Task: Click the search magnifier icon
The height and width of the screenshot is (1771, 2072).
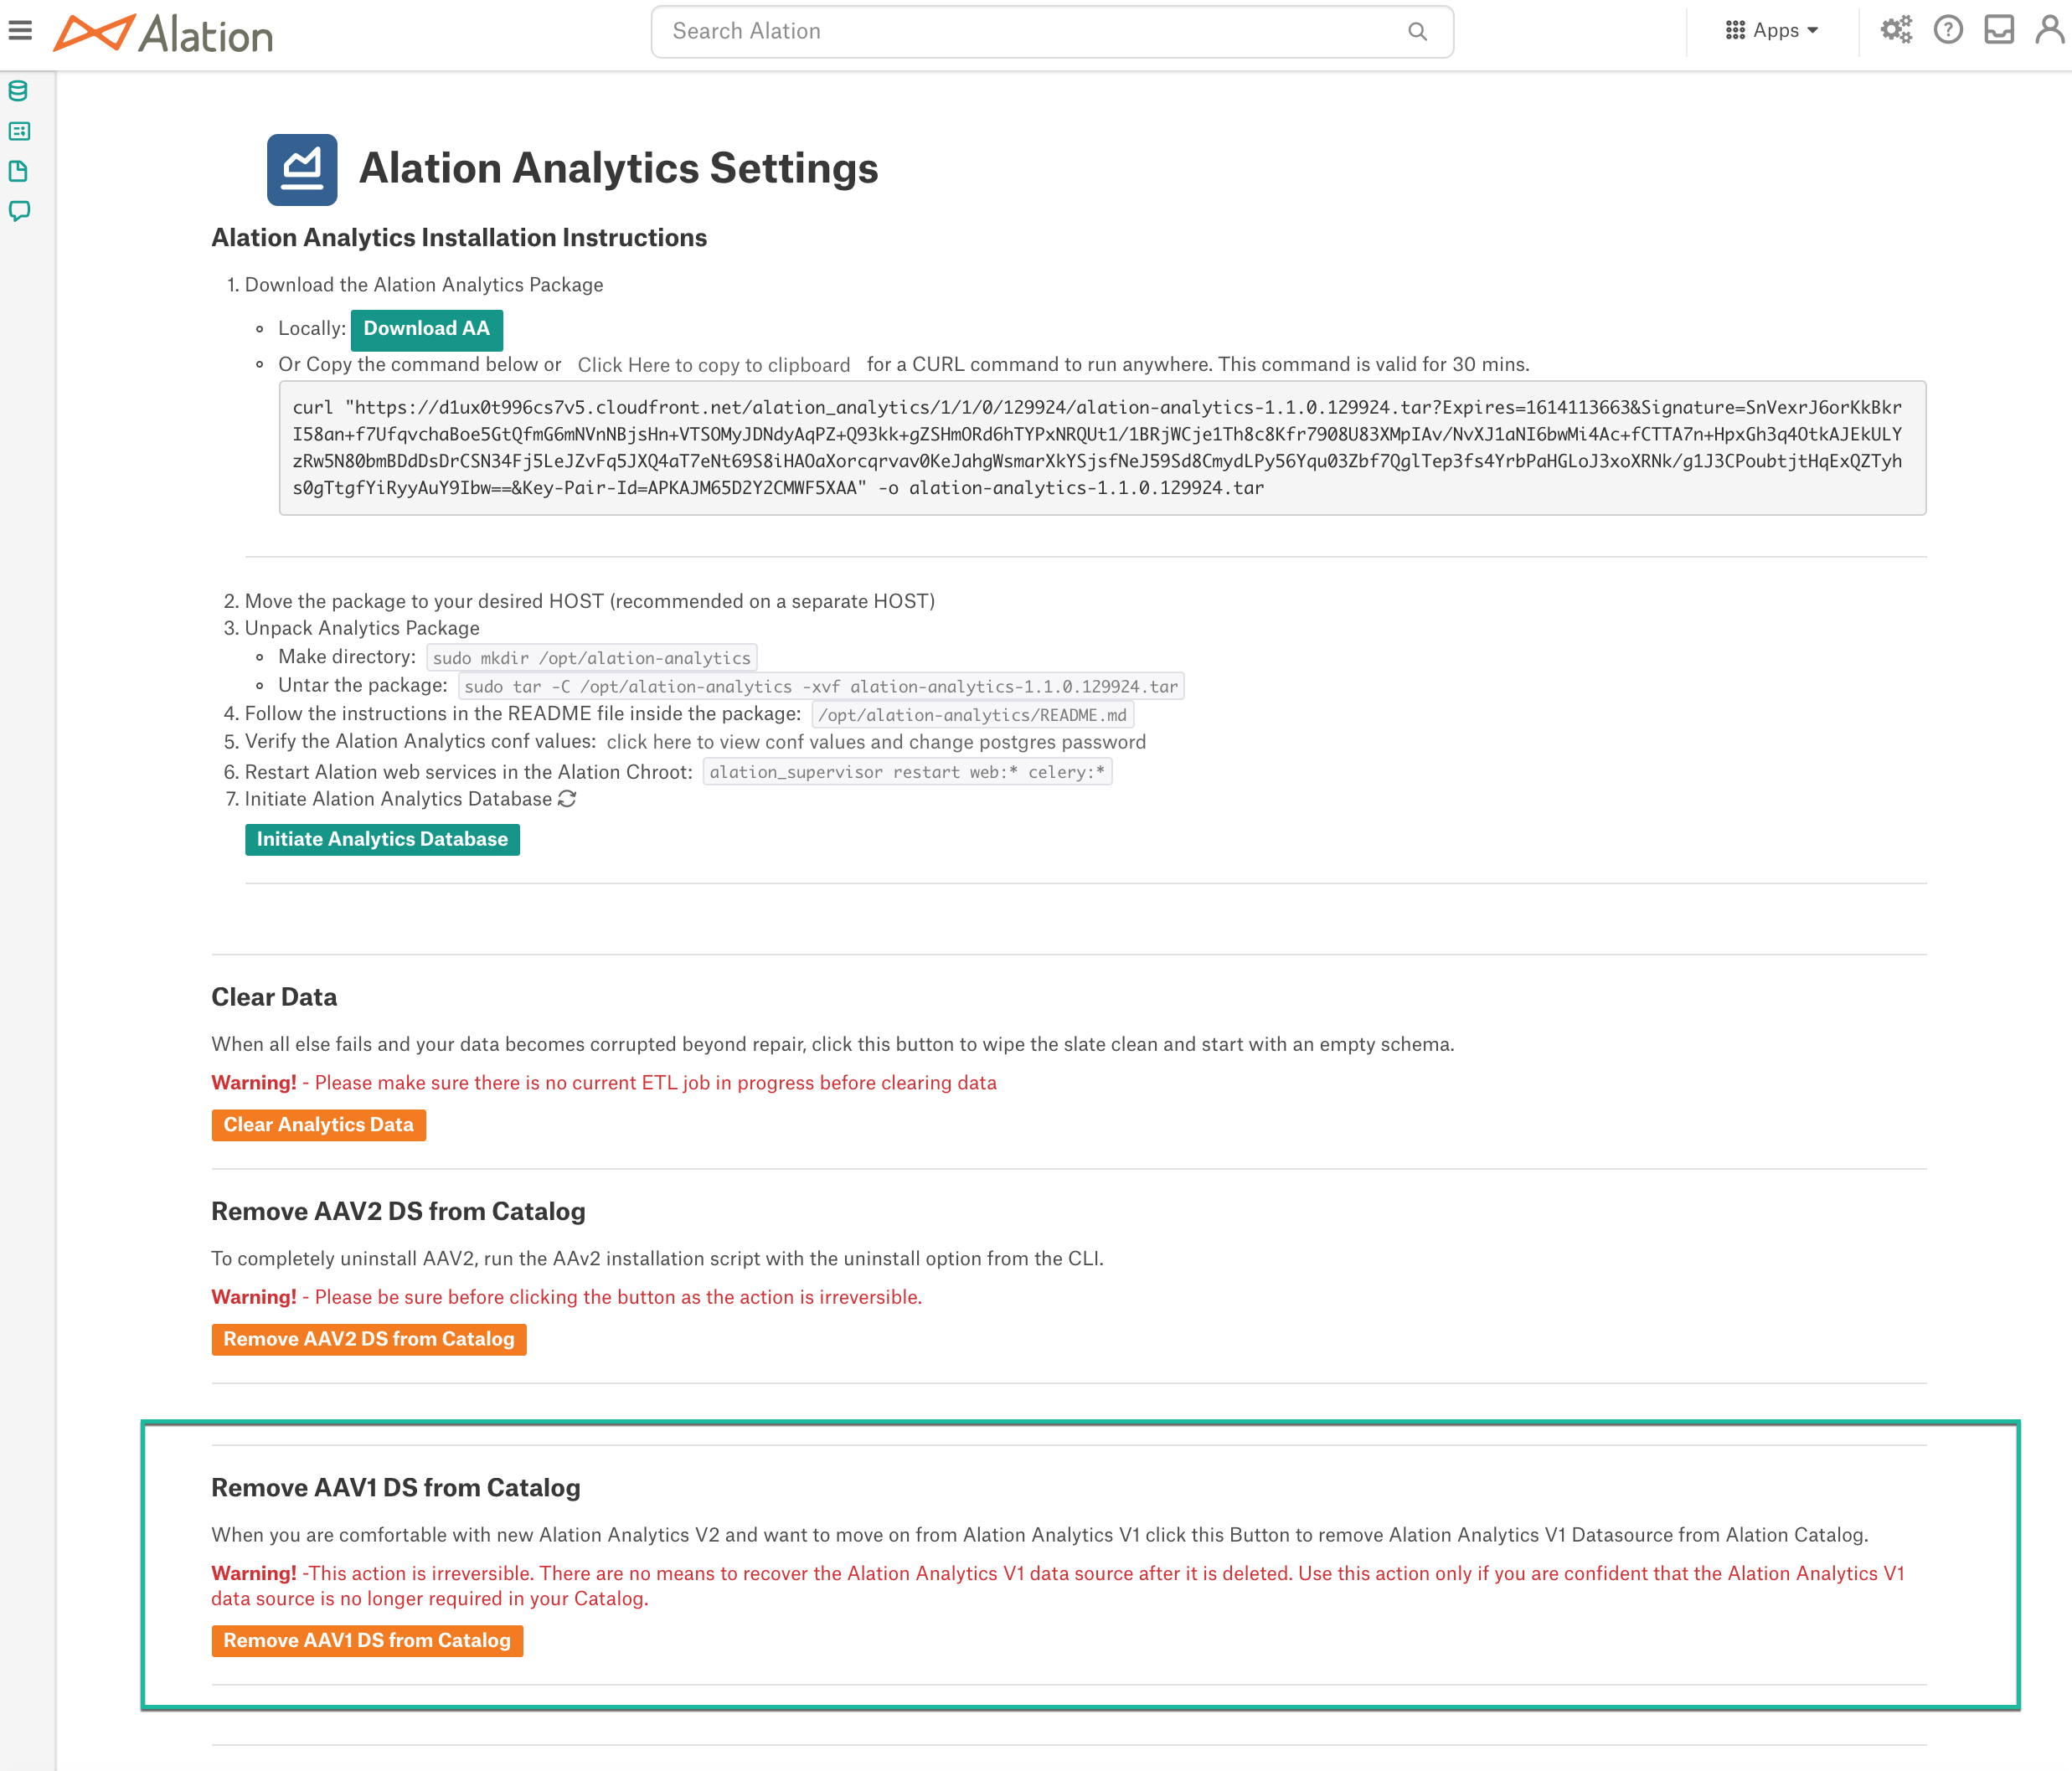Action: [x=1417, y=31]
